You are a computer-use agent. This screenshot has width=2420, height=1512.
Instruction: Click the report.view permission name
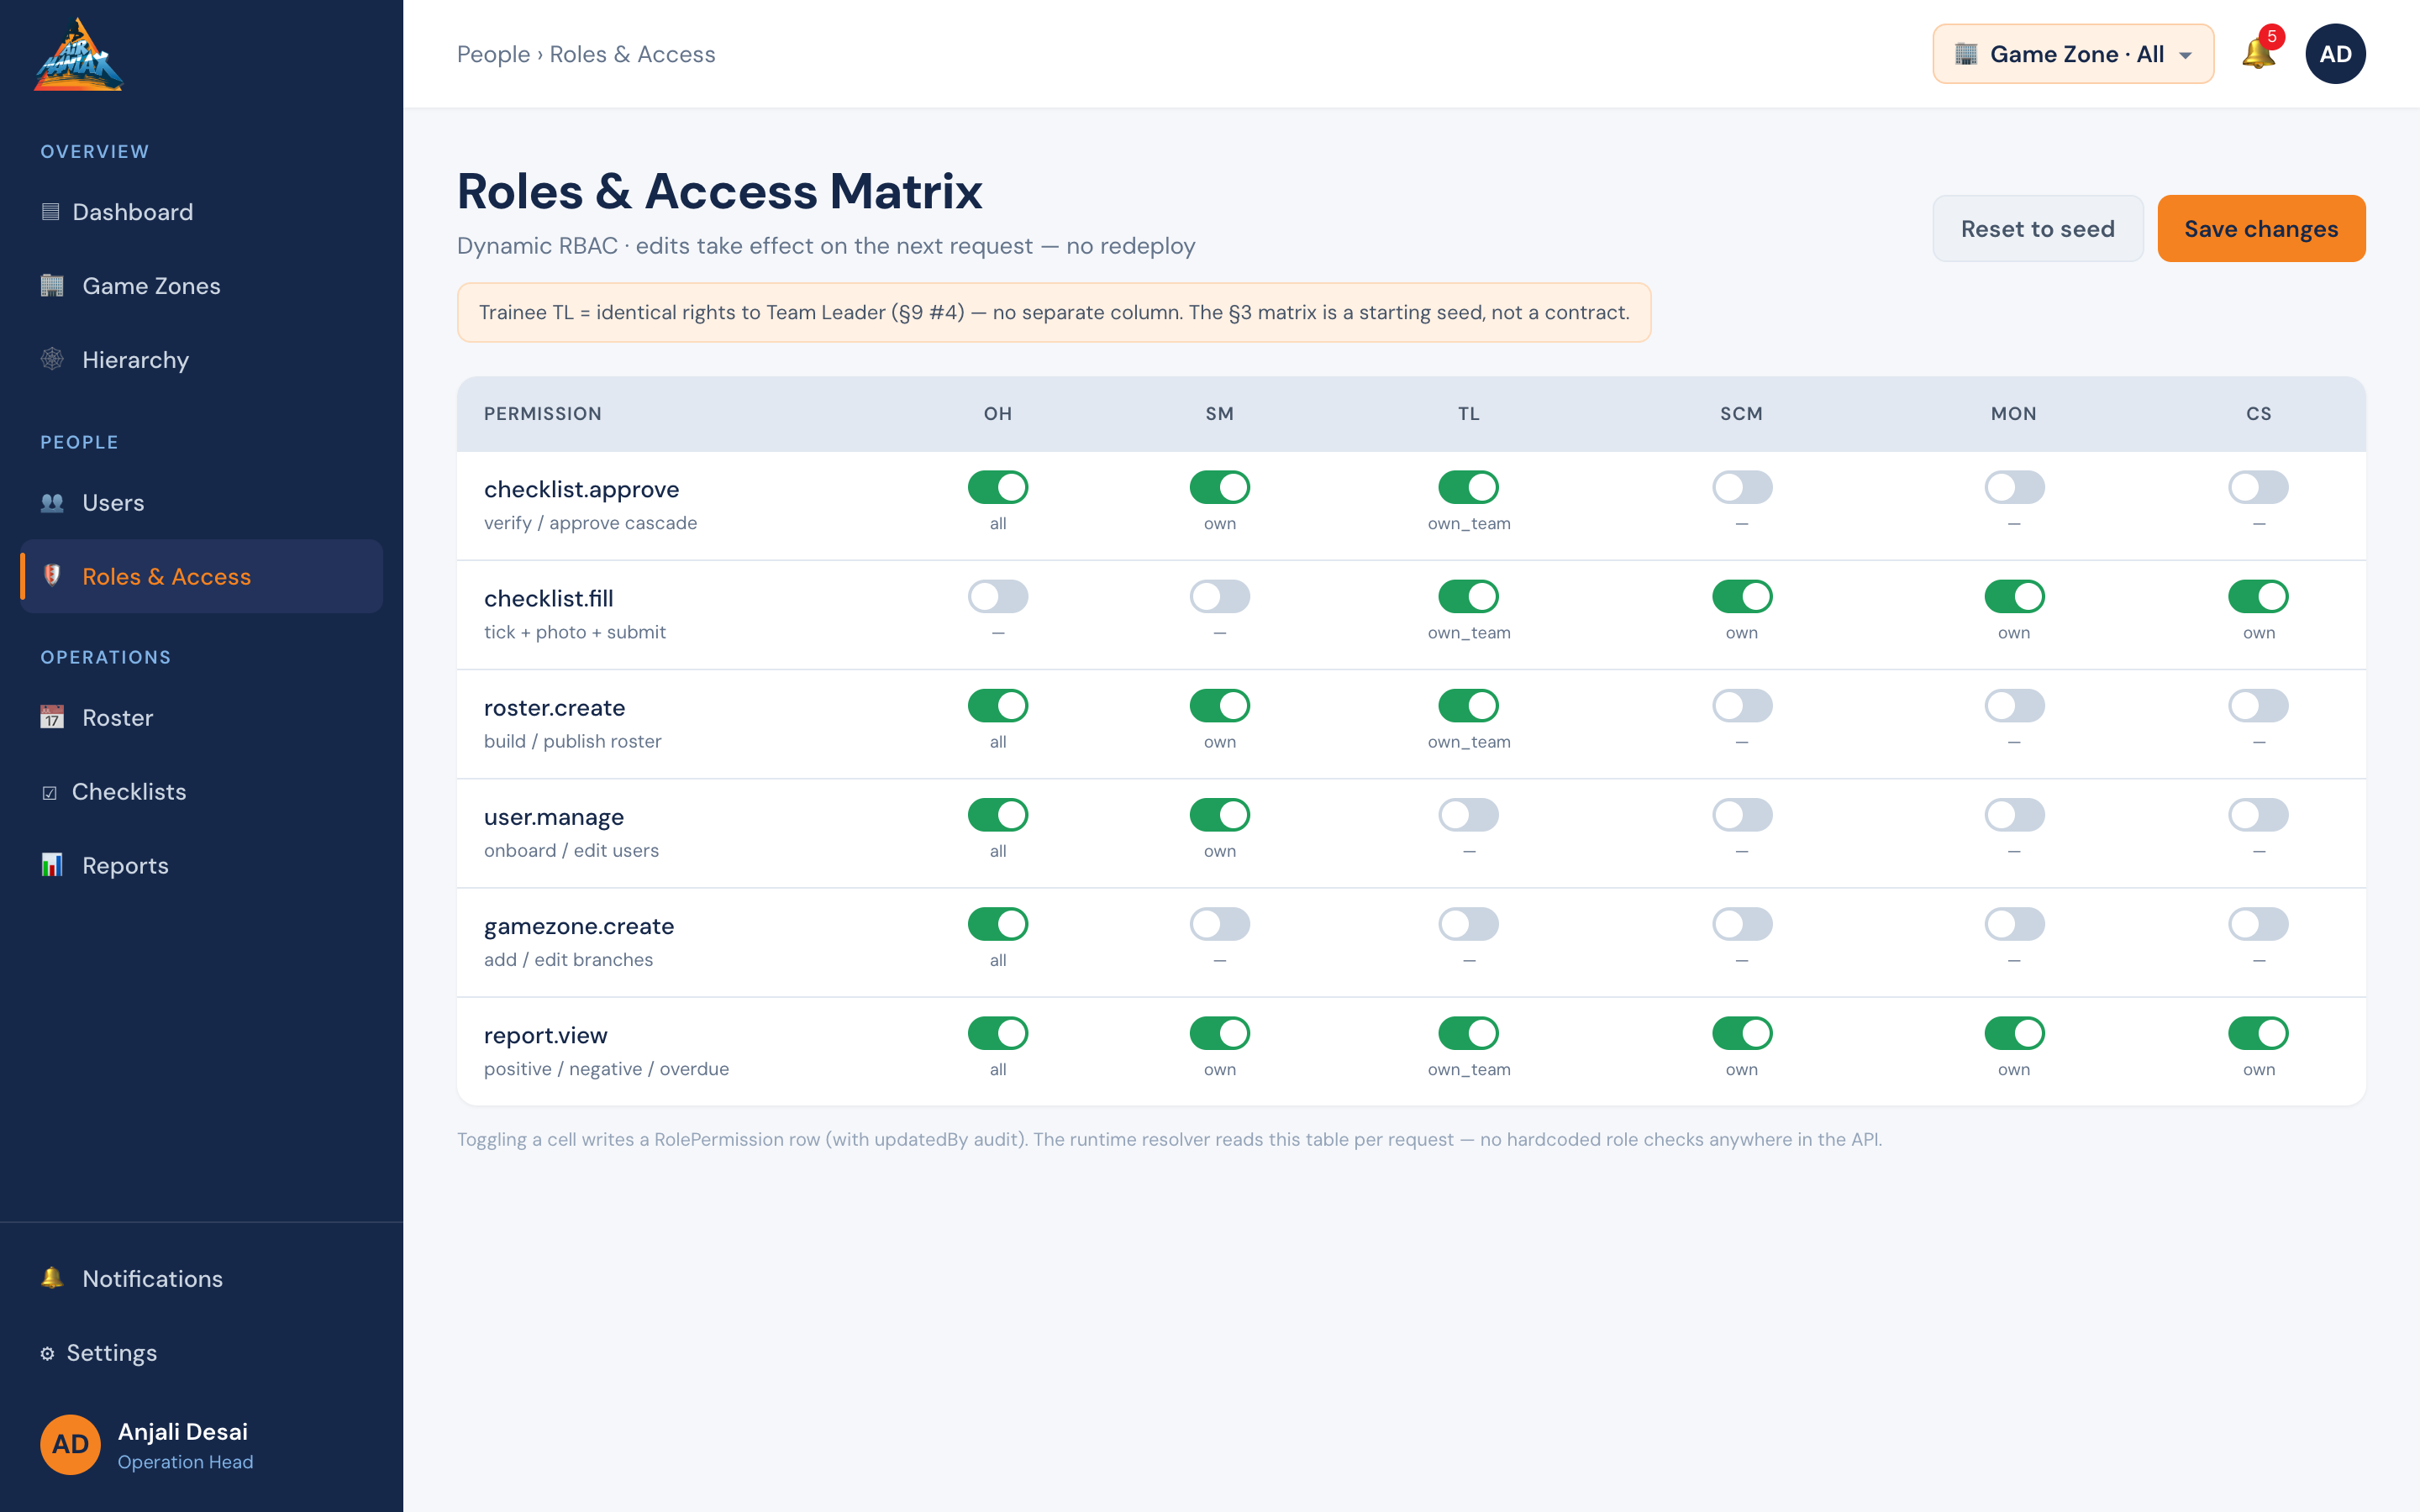pyautogui.click(x=545, y=1035)
